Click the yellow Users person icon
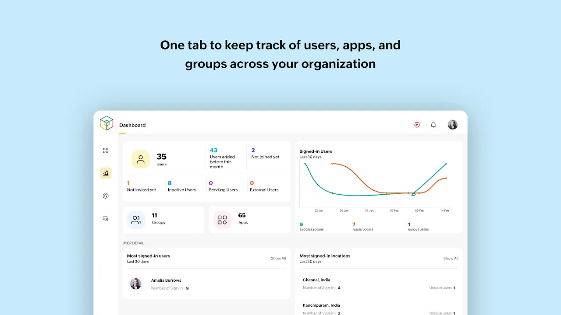561x315 pixels. click(141, 159)
